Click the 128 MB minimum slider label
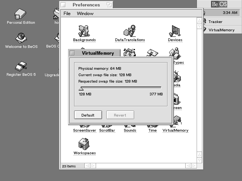The height and width of the screenshot is (181, 242). 85,94
